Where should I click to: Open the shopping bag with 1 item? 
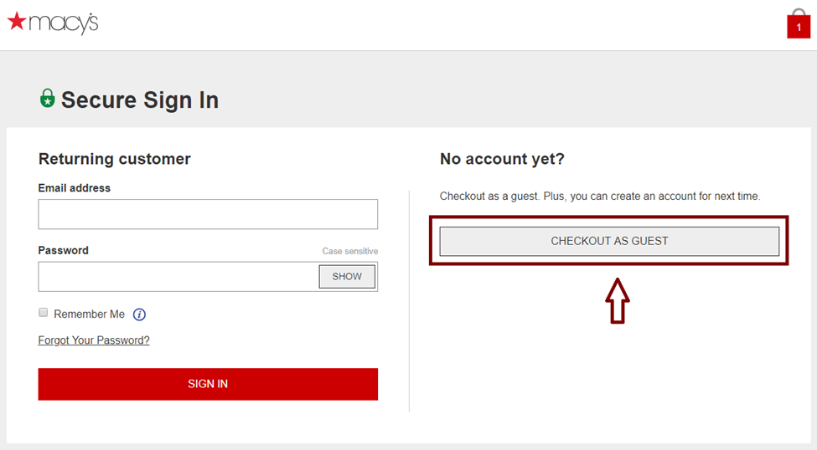[799, 23]
